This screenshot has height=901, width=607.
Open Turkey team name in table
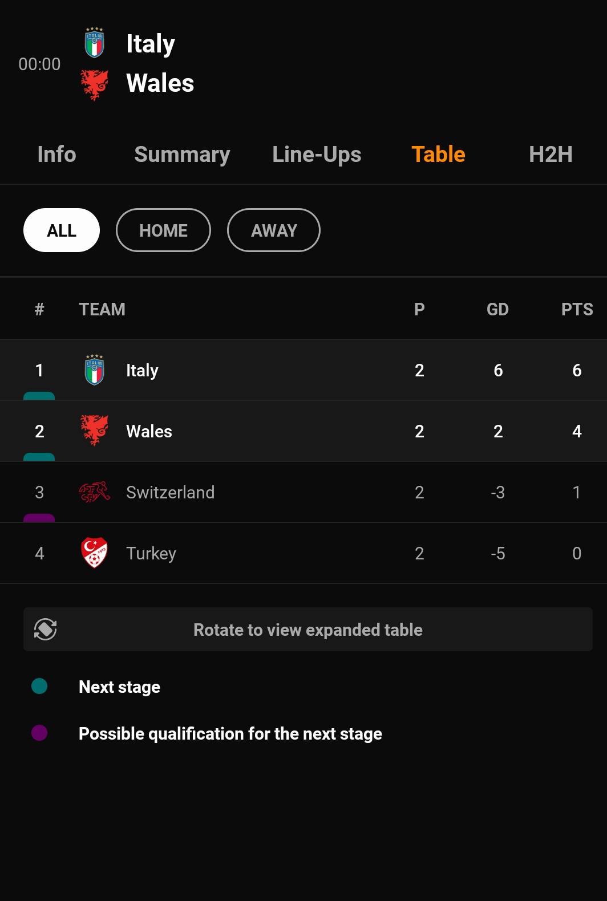click(151, 553)
